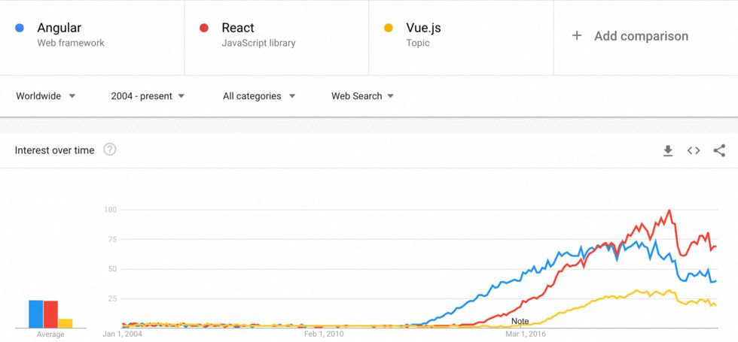Click the red React average bar
The width and height of the screenshot is (738, 342).
(x=50, y=314)
